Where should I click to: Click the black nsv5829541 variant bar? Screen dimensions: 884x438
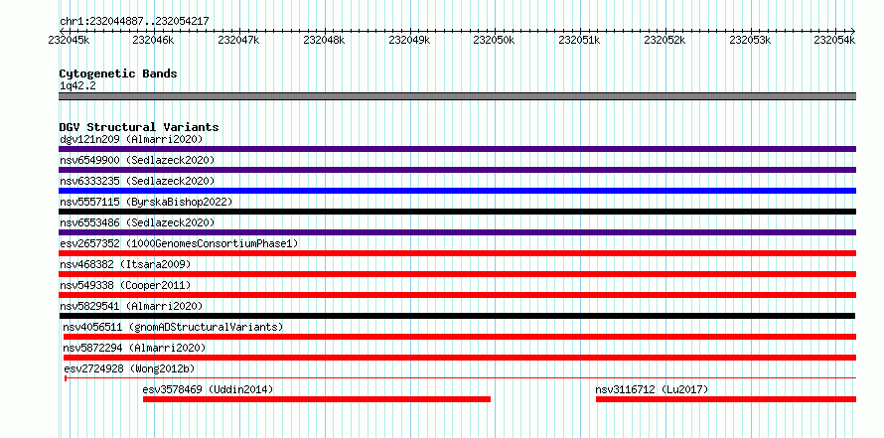pos(457,316)
